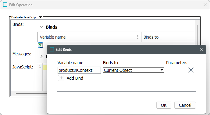
Task: Close the Edit Operation window
Action: click(x=205, y=5)
